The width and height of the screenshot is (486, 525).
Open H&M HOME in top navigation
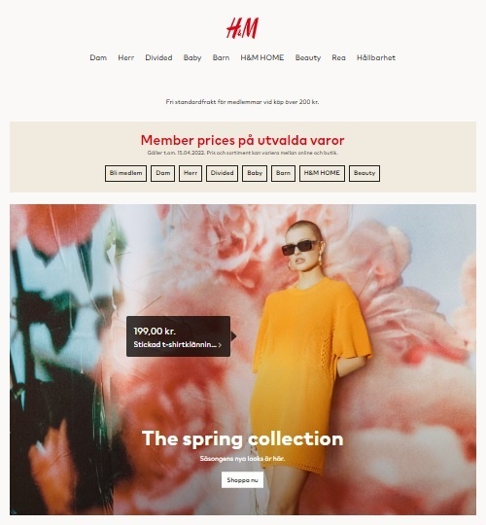click(x=262, y=57)
